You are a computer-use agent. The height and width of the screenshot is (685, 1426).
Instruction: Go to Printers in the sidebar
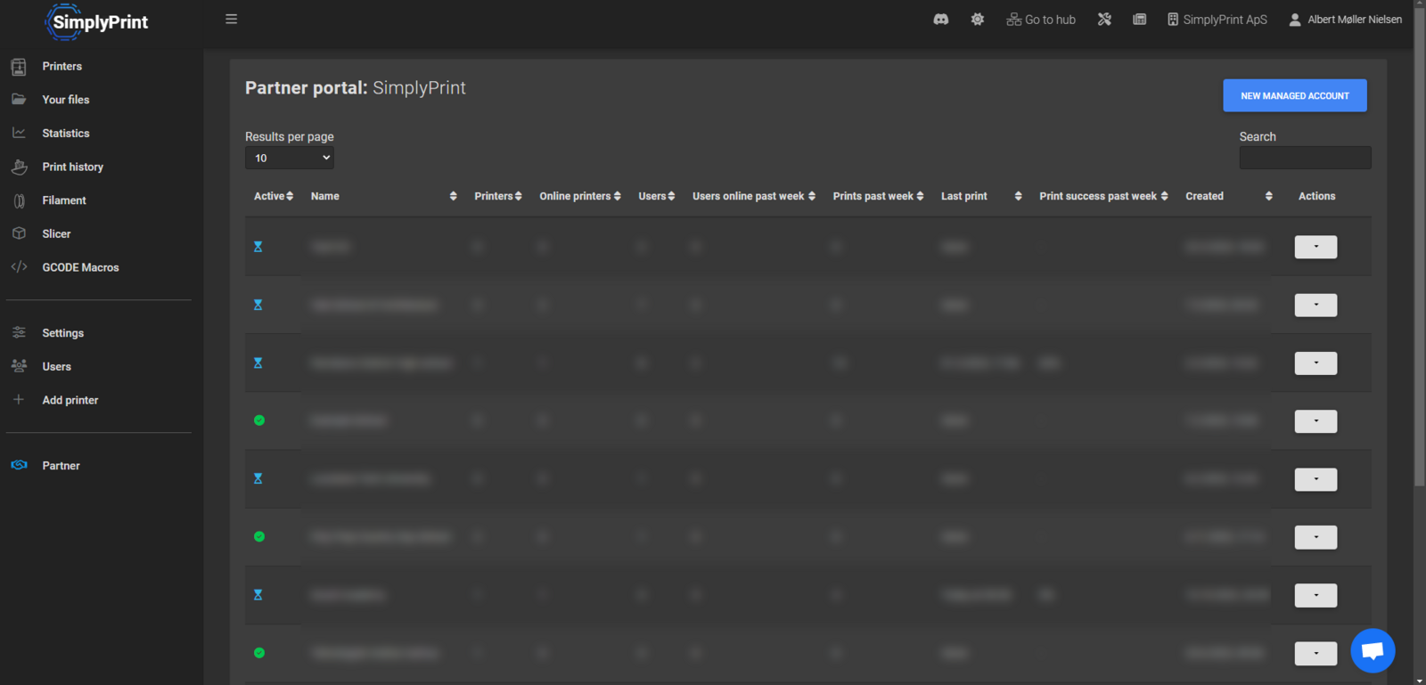pos(62,67)
